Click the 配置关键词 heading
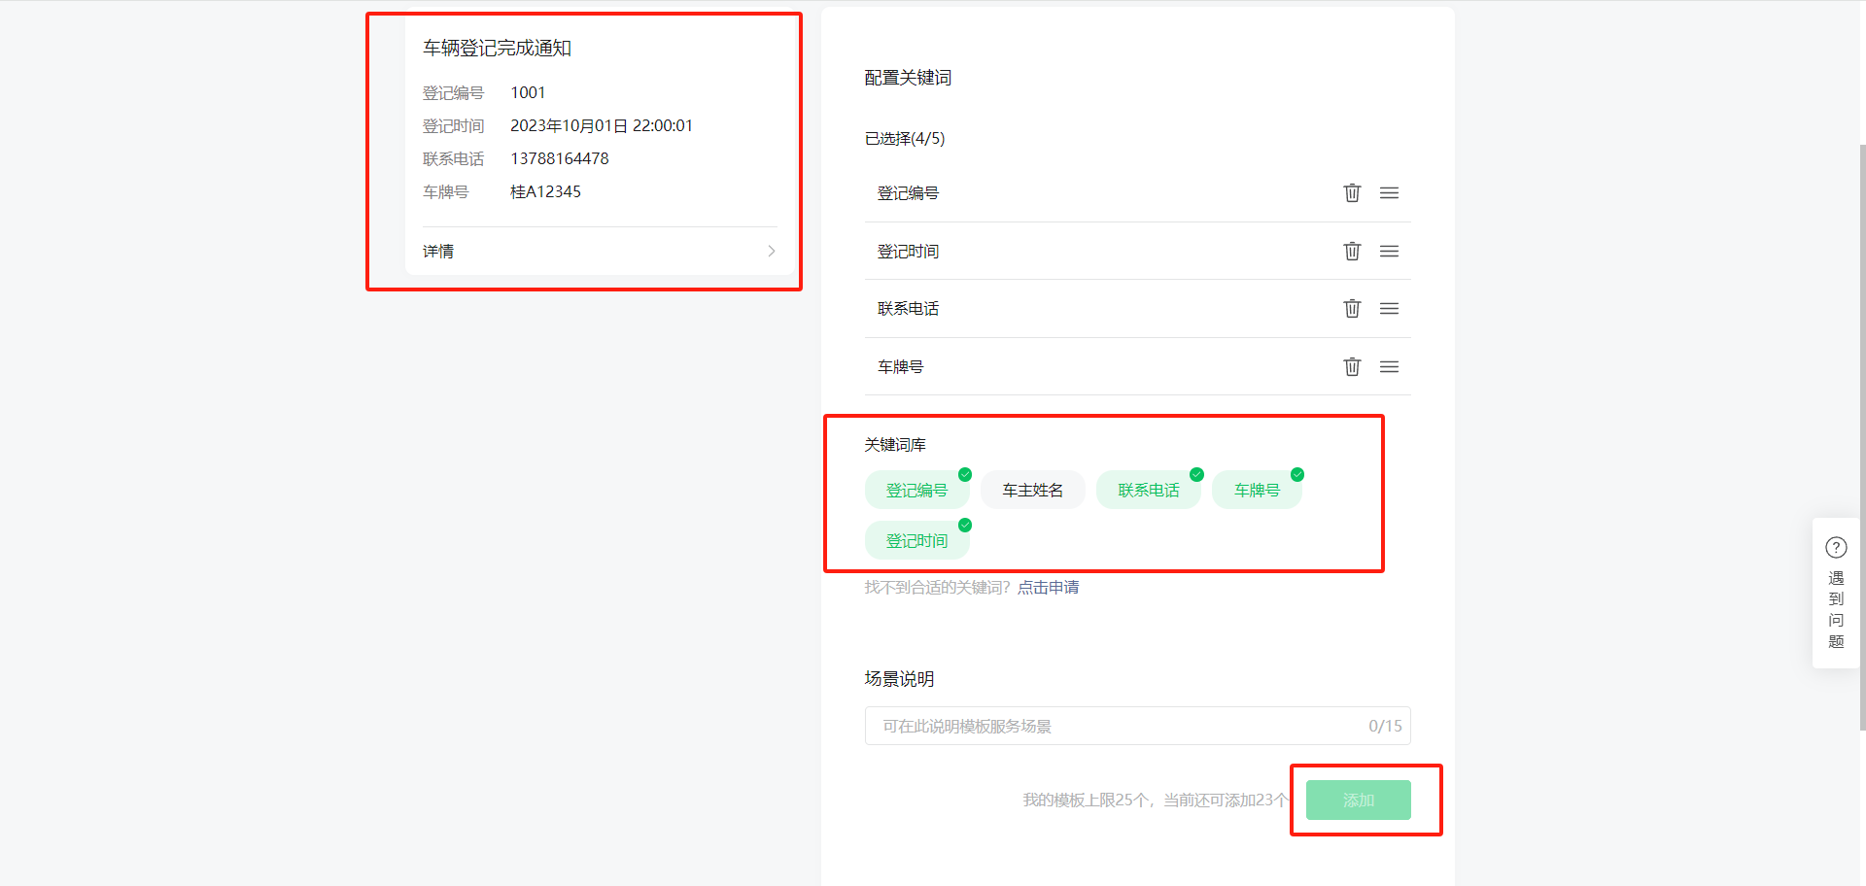The height and width of the screenshot is (886, 1866). [908, 78]
